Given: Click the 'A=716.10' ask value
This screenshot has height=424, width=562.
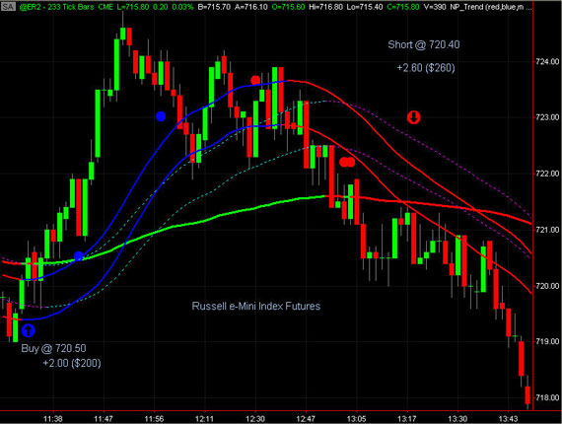Looking at the screenshot, I should coord(251,7).
